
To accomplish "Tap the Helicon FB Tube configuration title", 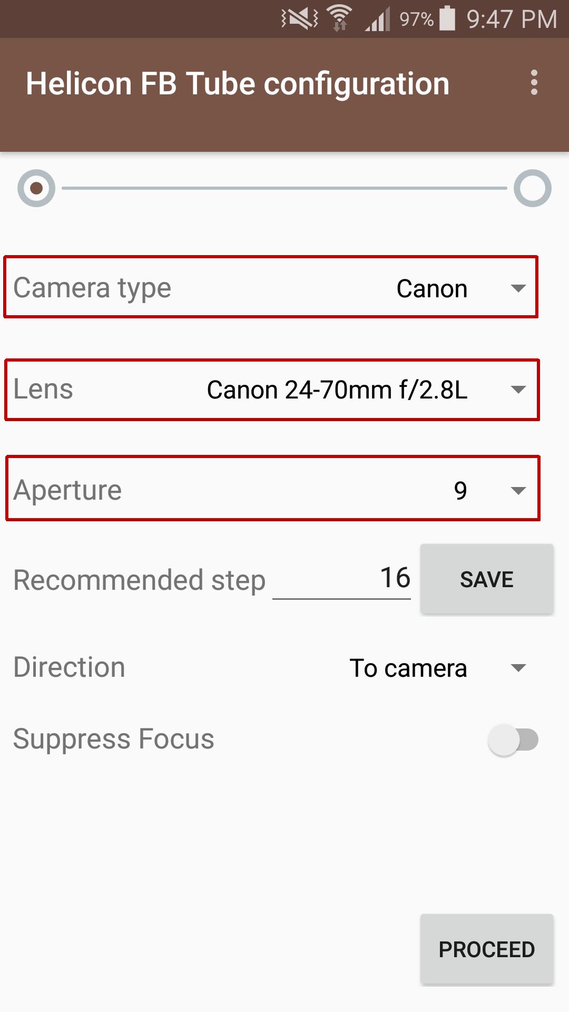I will tap(238, 84).
